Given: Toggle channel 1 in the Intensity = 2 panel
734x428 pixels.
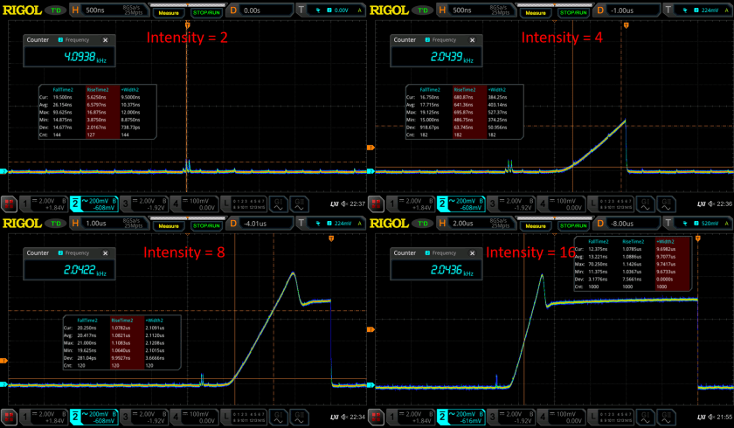Looking at the screenshot, I should (x=38, y=203).
